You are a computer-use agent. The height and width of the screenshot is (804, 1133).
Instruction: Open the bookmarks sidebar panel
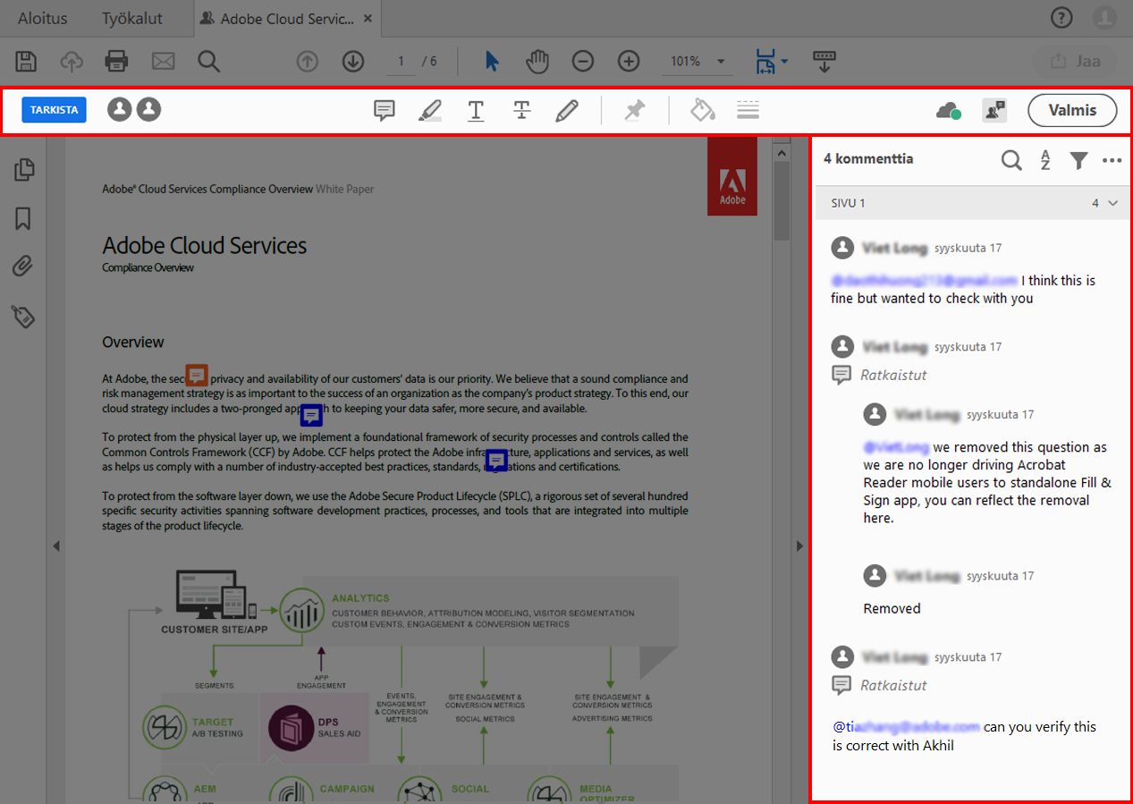pos(23,218)
